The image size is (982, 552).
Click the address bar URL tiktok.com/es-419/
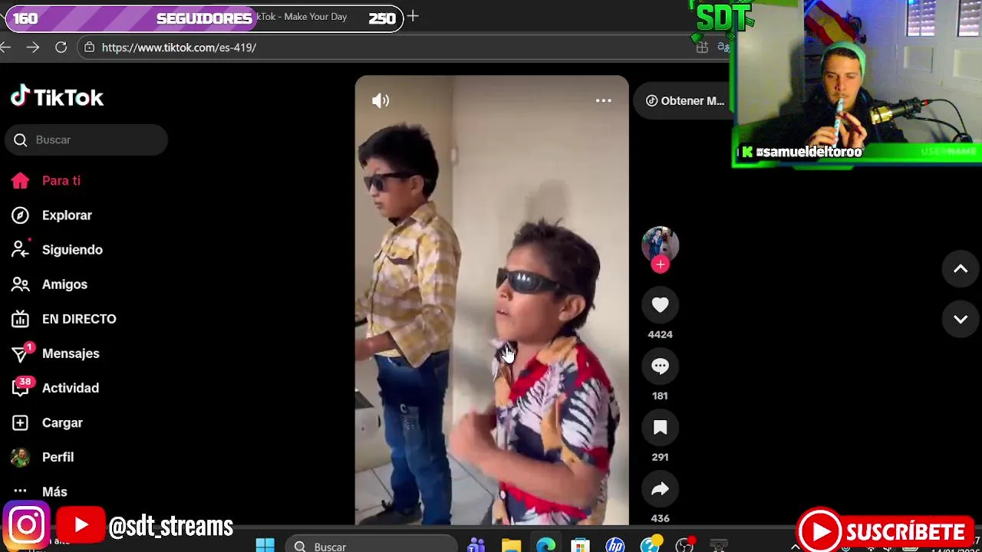click(179, 48)
